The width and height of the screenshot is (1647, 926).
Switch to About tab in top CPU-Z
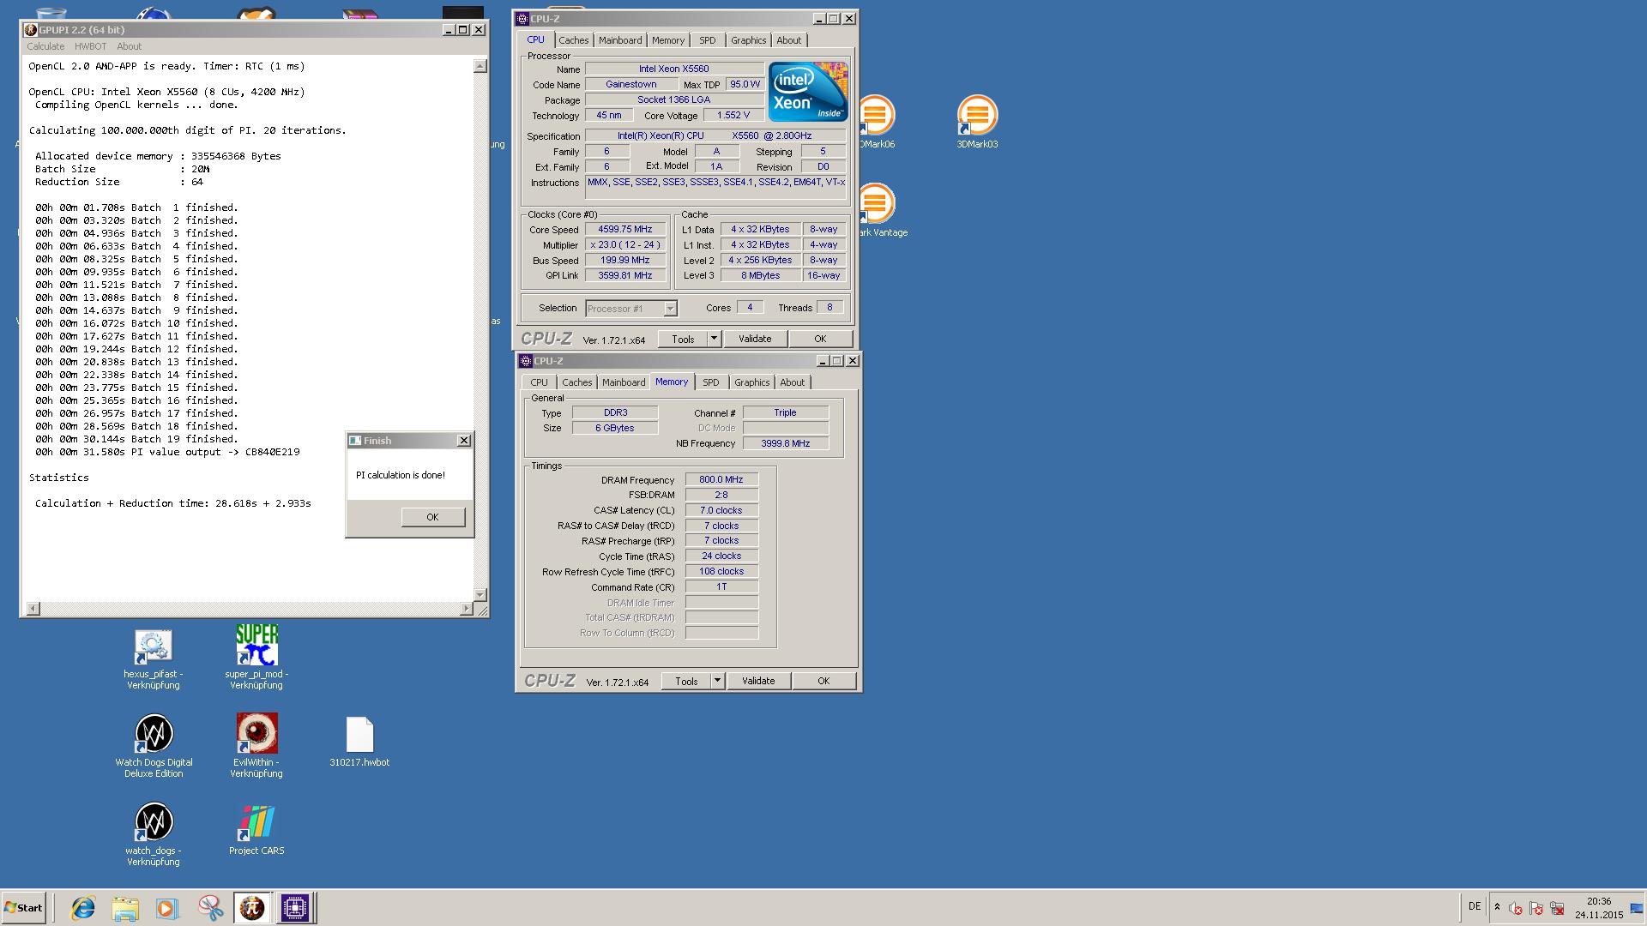click(789, 40)
